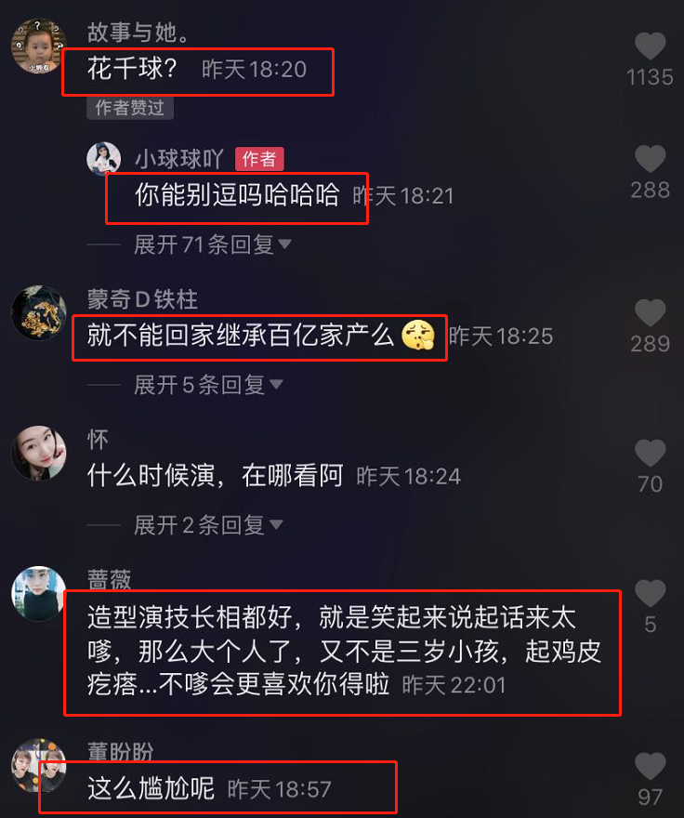
Task: Open 蔷薇's profile avatar
Action: coord(39,593)
